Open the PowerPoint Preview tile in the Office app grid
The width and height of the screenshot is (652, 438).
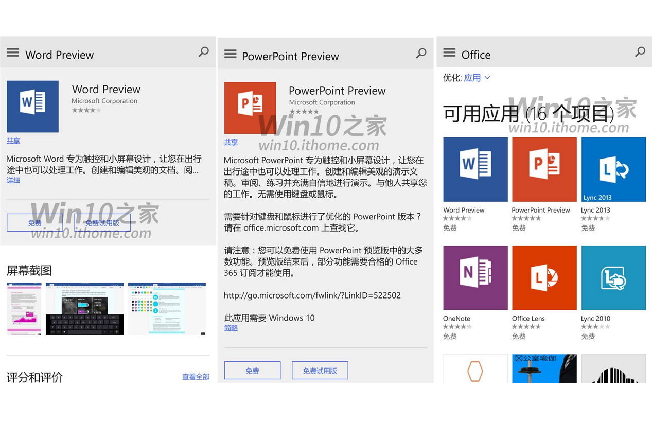pyautogui.click(x=544, y=169)
